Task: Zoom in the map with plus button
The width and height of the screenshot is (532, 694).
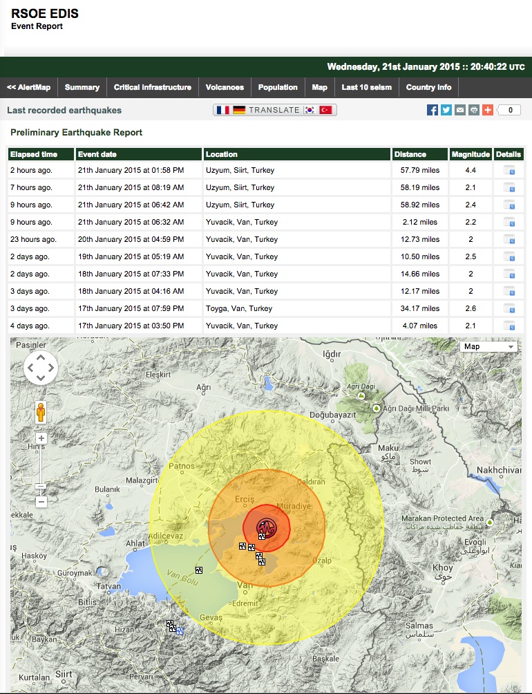Action: (x=41, y=438)
